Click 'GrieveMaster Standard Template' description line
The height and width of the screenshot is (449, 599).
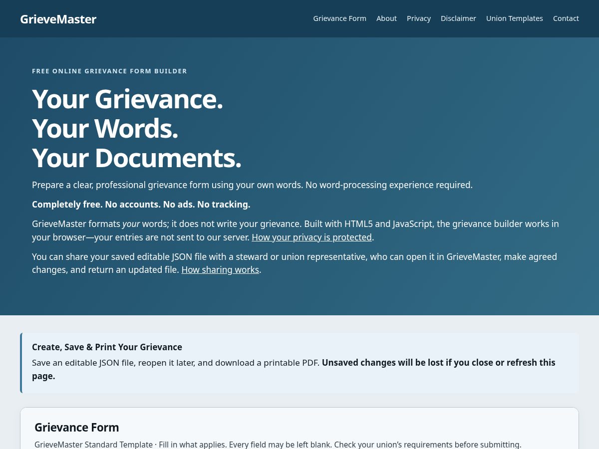point(278,445)
